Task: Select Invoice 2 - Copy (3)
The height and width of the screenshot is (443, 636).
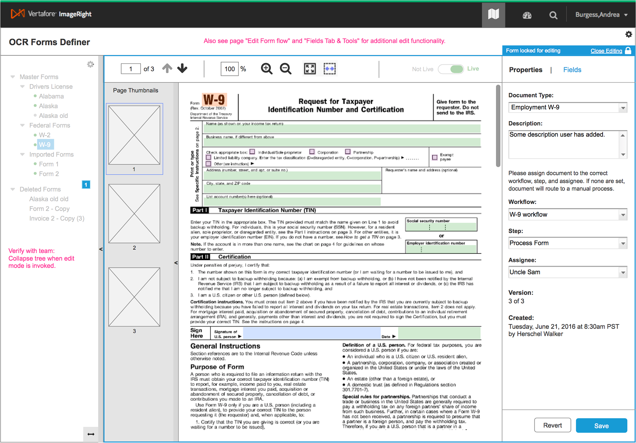Action: tap(57, 218)
